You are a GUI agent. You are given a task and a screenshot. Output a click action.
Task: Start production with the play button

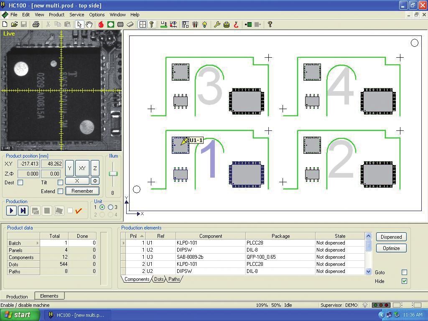11,211
